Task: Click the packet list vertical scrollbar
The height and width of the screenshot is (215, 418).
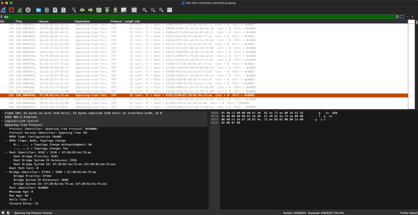Action: [416, 64]
